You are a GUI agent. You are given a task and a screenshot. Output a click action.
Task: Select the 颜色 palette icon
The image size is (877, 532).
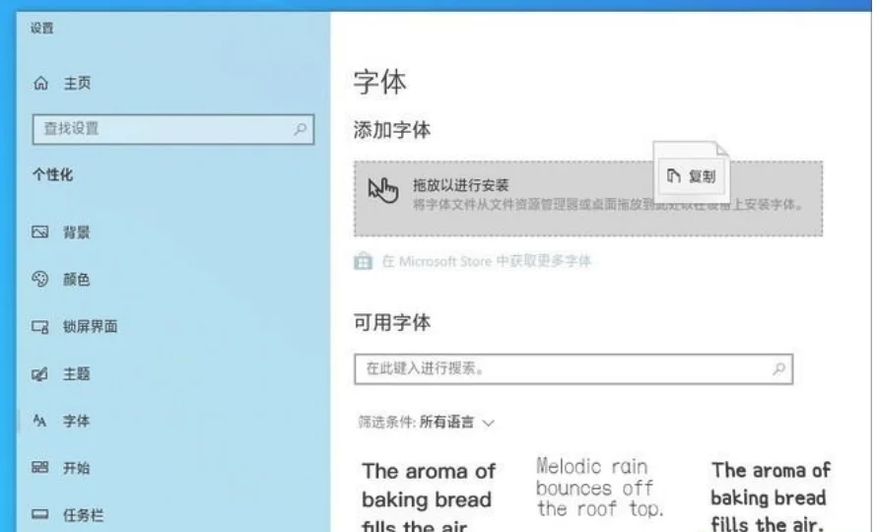39,279
